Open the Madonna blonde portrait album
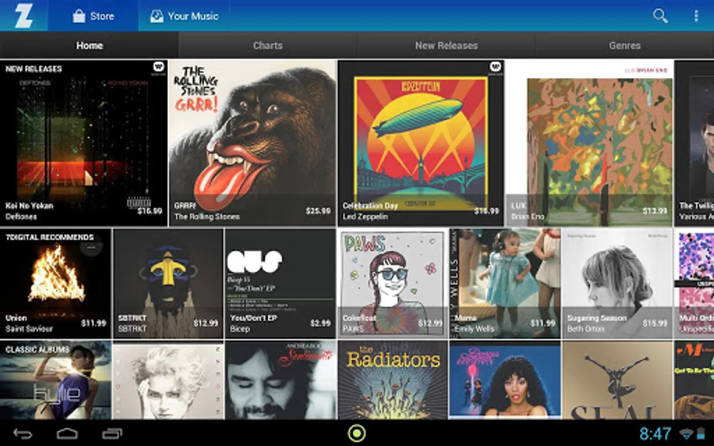The height and width of the screenshot is (446, 714). pos(168,380)
